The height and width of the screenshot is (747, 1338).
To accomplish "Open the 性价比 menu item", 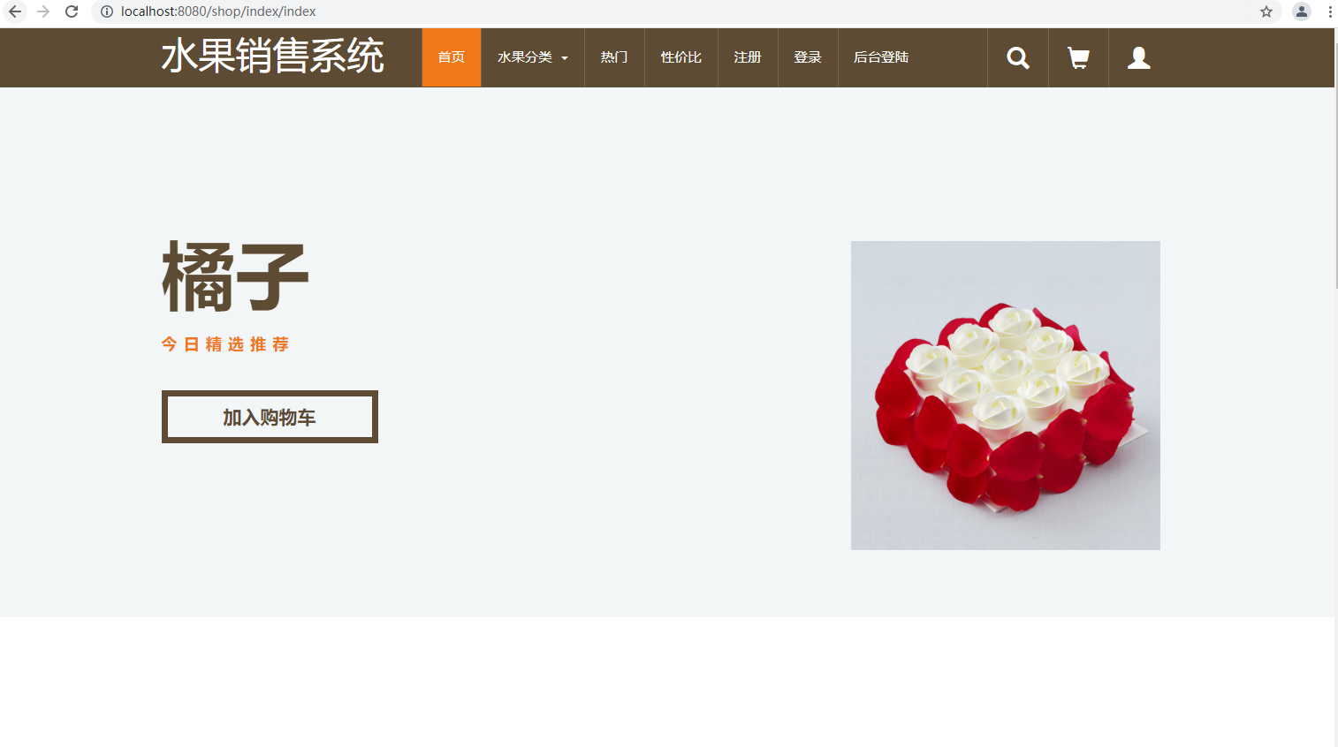I will pos(681,57).
